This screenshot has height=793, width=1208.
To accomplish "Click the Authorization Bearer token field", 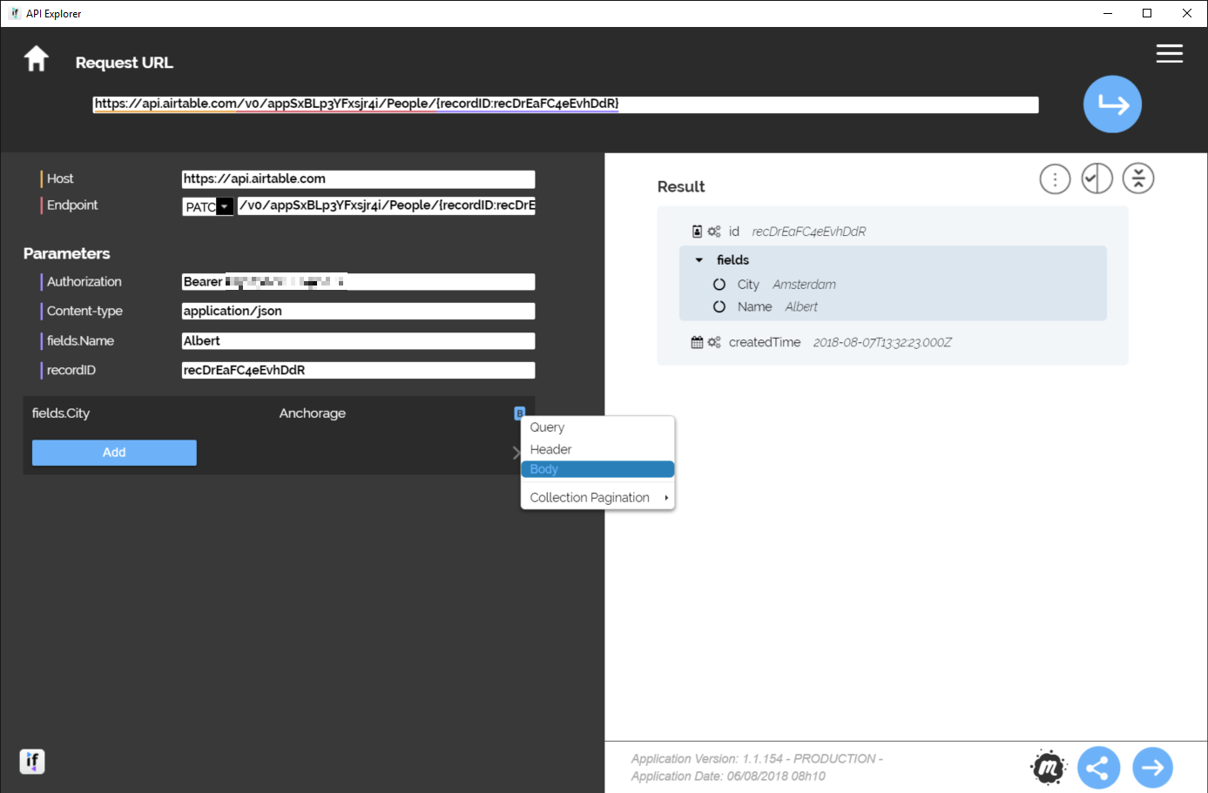I will point(358,282).
